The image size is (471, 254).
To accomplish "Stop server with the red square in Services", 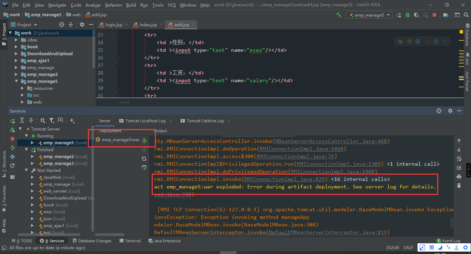I will pos(12,139).
